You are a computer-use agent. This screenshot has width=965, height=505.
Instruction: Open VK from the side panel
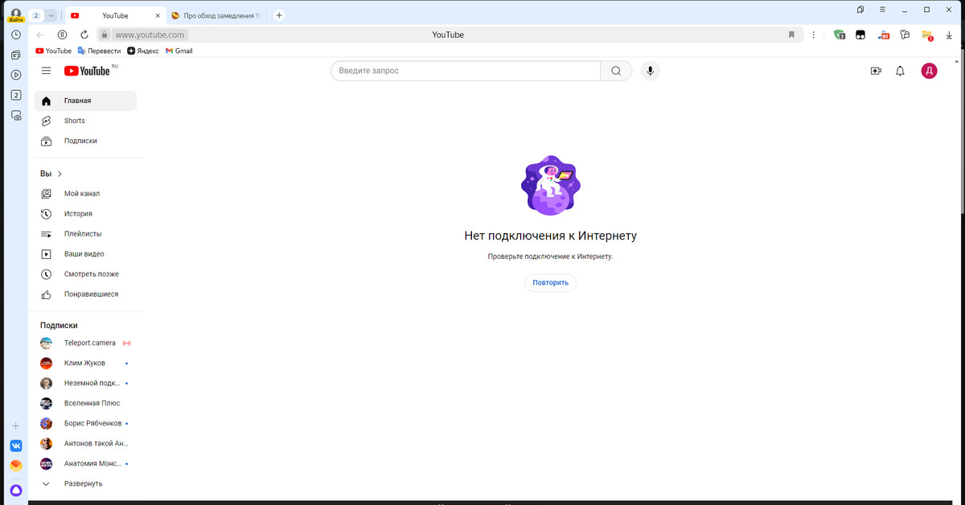pos(15,445)
